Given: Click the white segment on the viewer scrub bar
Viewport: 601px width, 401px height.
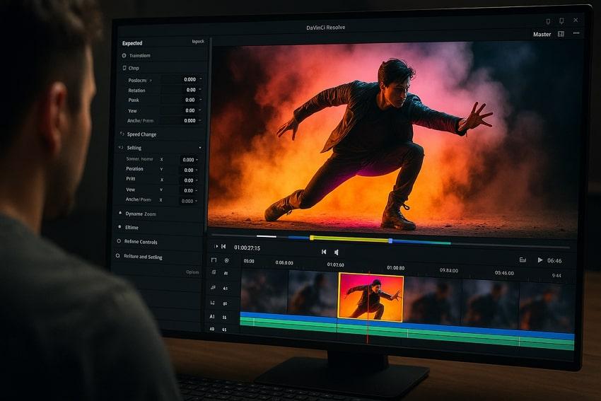Looking at the screenshot, I should pos(267,236).
